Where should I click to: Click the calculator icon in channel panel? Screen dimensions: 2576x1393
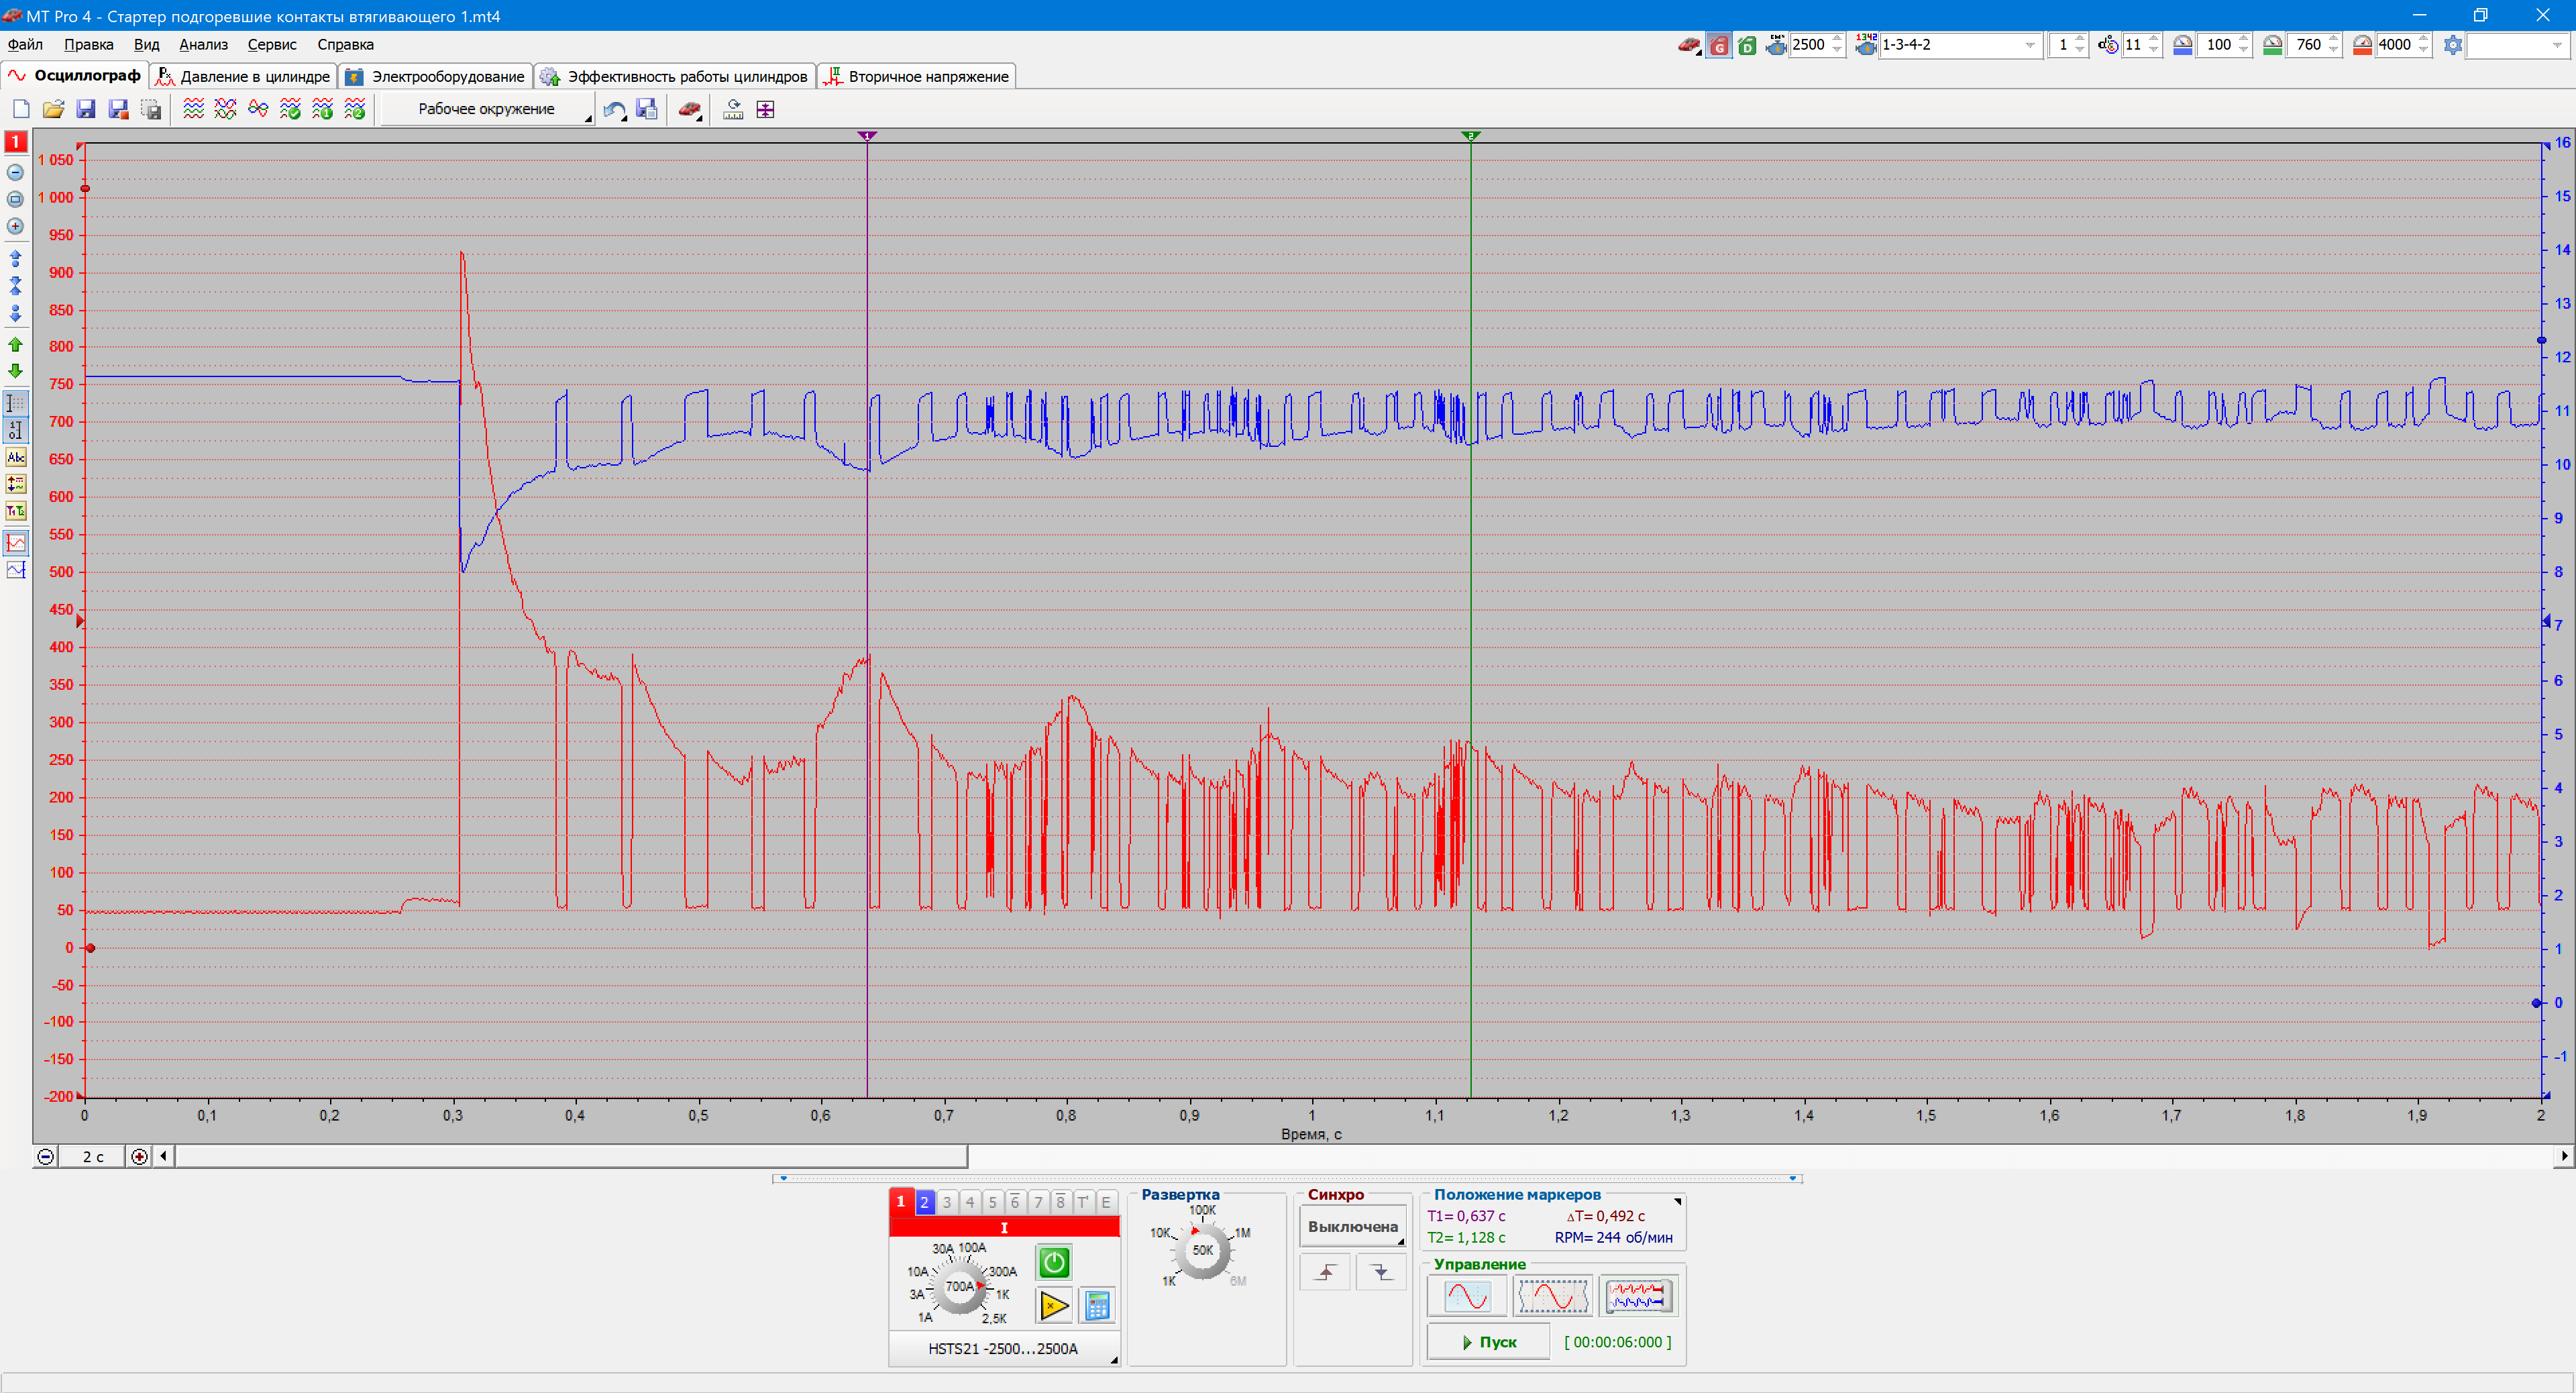click(1097, 1305)
